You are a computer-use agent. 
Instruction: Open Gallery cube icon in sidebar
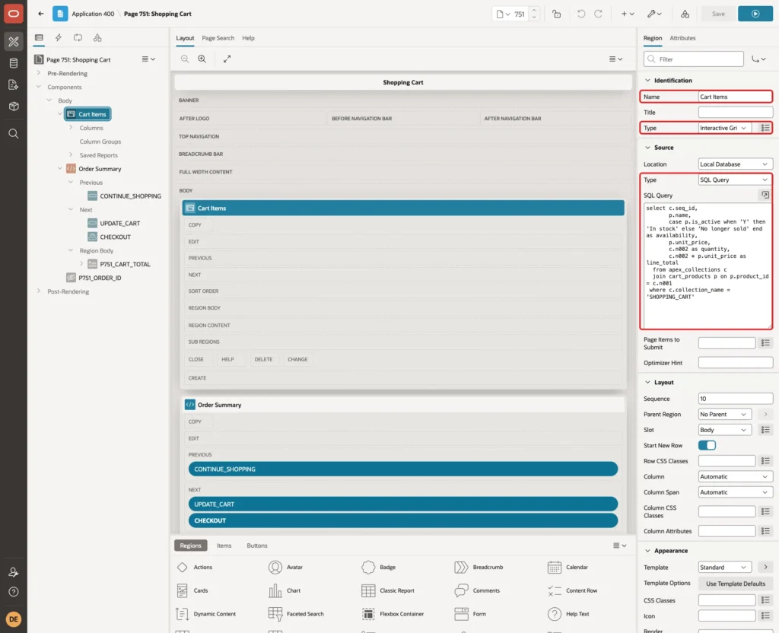[x=14, y=106]
